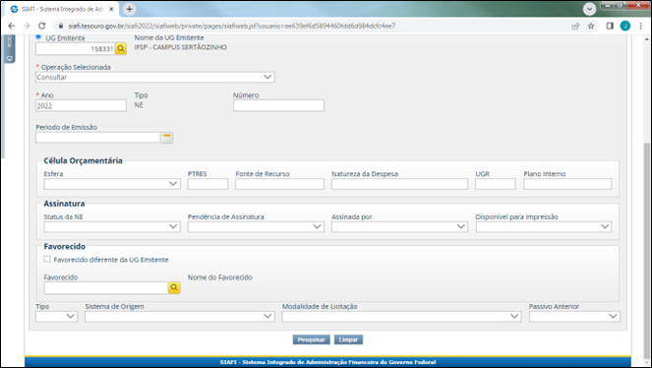
Task: Check Favorecido diferente da UG Emitente
Action: click(x=47, y=259)
